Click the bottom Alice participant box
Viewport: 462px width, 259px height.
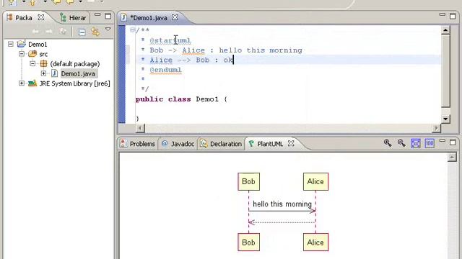click(315, 242)
